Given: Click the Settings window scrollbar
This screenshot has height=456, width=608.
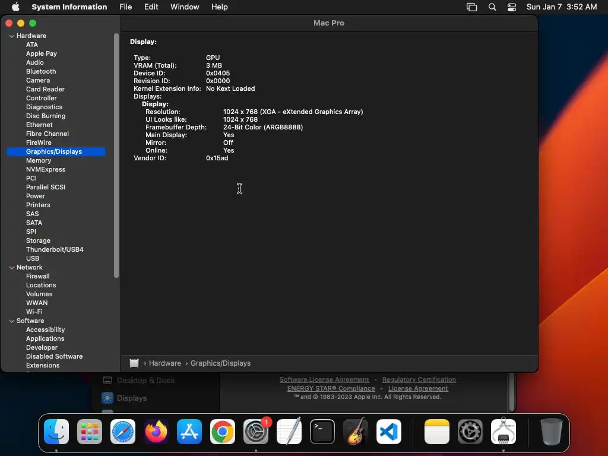Looking at the screenshot, I should (512, 392).
